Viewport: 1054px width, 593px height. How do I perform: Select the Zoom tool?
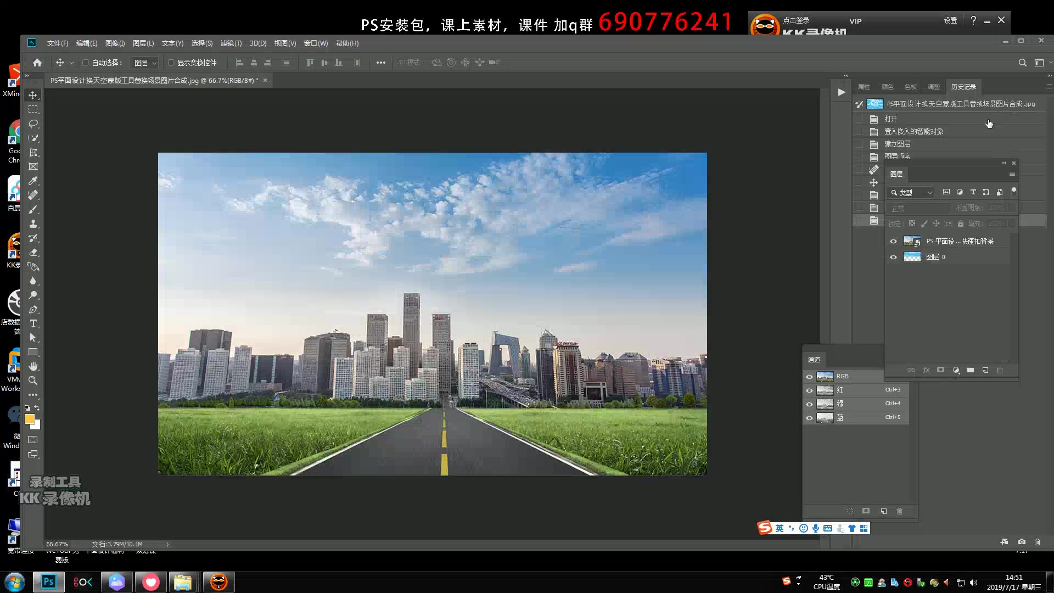33,381
